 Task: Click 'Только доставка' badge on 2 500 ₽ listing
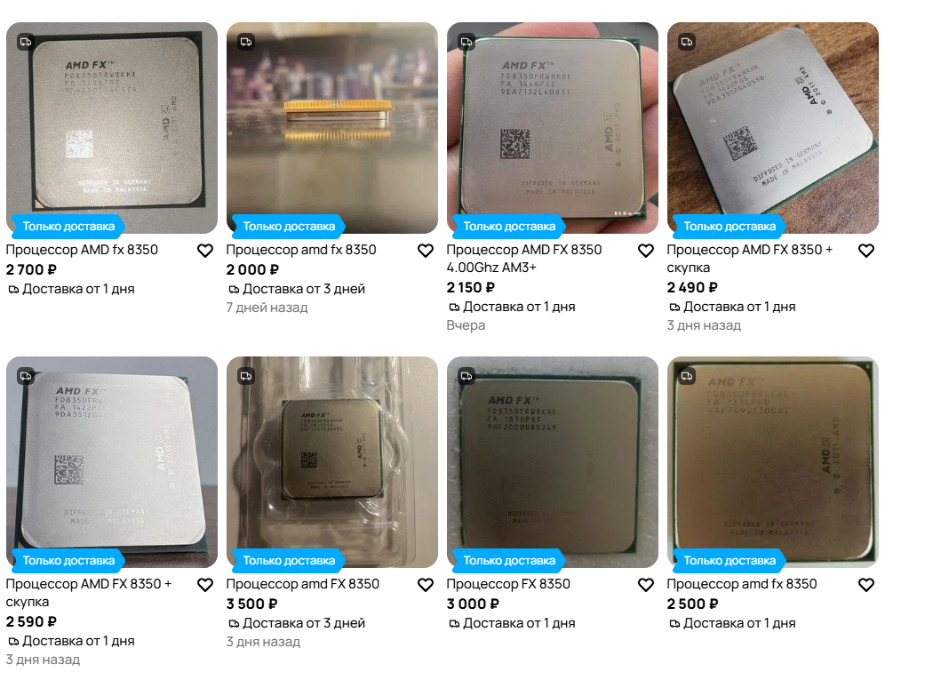pos(730,560)
